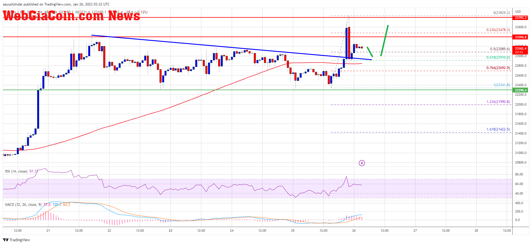Click date 26 on the time axis
The height and width of the screenshot is (245, 532).
click(x=354, y=231)
